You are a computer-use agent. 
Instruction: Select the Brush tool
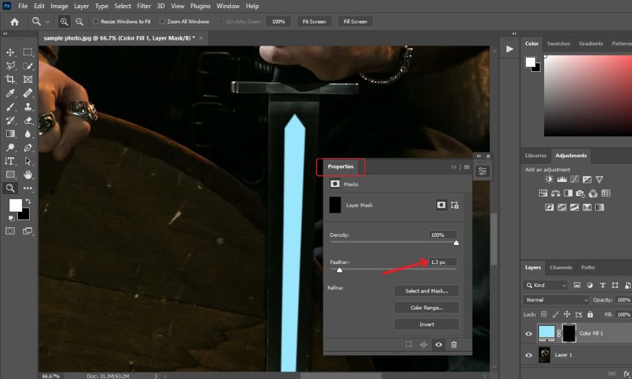coord(10,107)
